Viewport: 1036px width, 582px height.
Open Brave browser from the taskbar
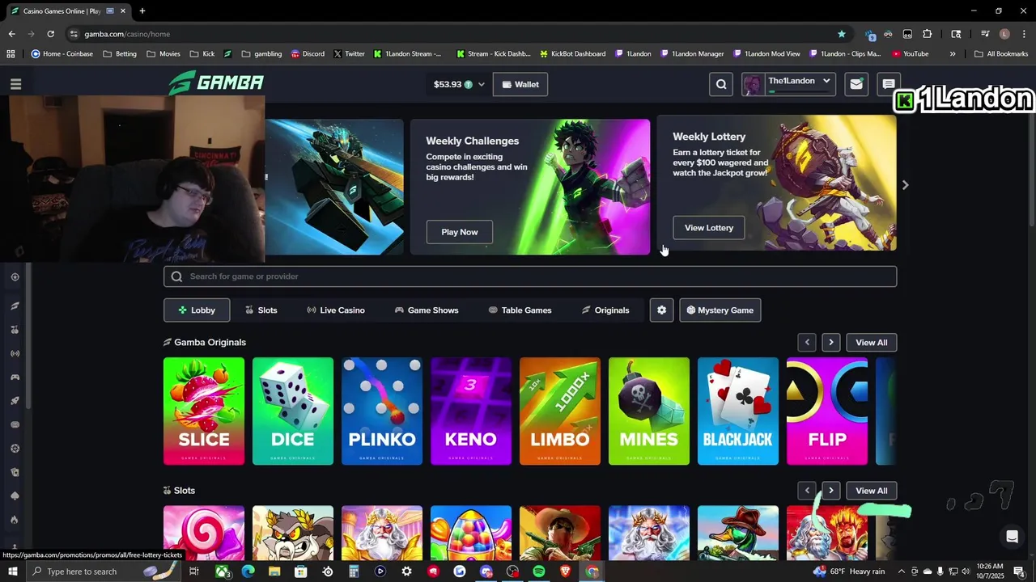coord(566,571)
